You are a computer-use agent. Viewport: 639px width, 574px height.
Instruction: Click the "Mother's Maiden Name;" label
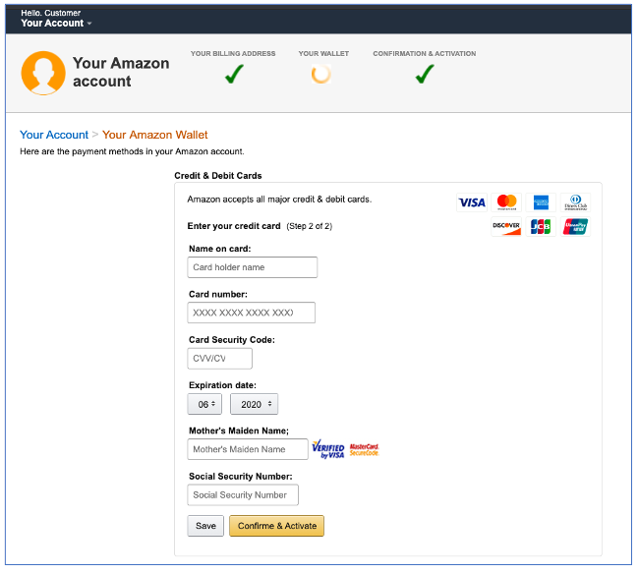click(x=239, y=430)
